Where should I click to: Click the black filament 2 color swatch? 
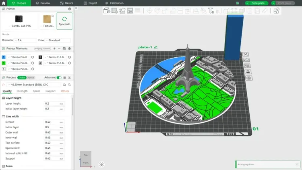pyautogui.click(x=40, y=57)
